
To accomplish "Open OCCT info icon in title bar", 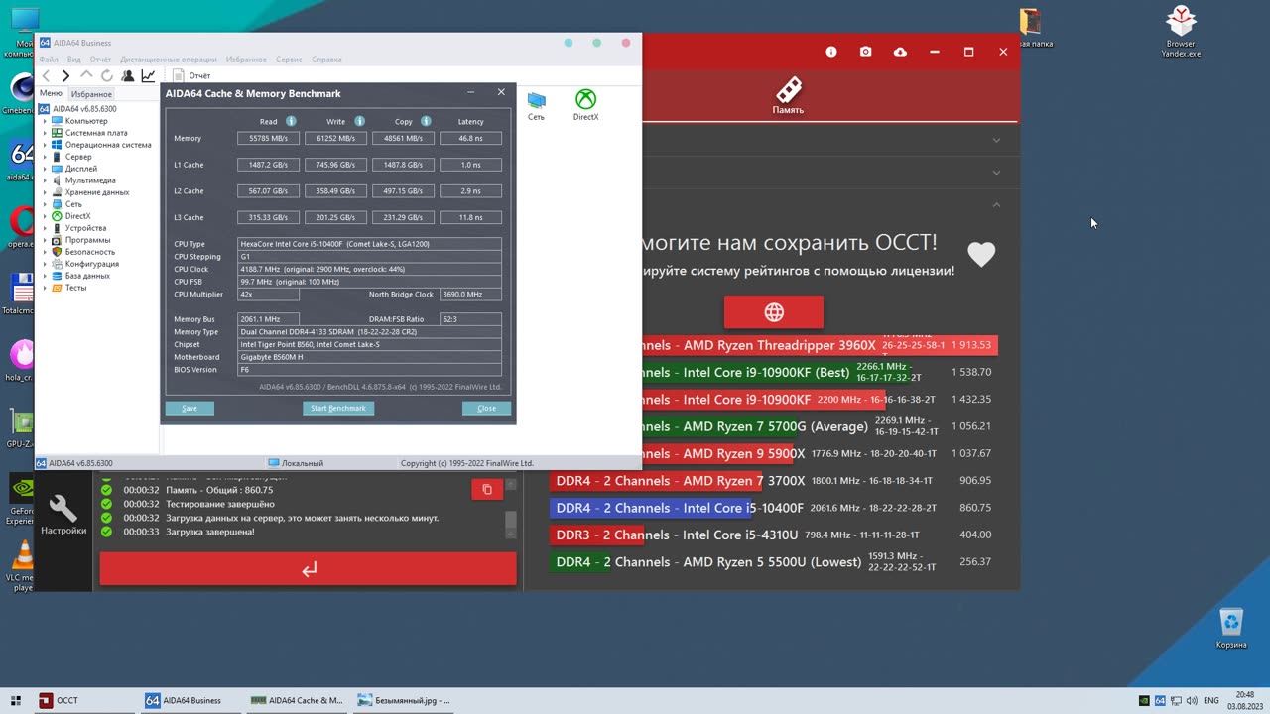I will pyautogui.click(x=831, y=52).
